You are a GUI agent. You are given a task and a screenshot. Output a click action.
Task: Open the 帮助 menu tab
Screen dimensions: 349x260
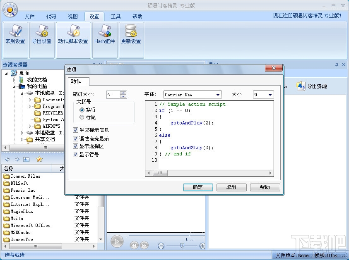pos(137,17)
